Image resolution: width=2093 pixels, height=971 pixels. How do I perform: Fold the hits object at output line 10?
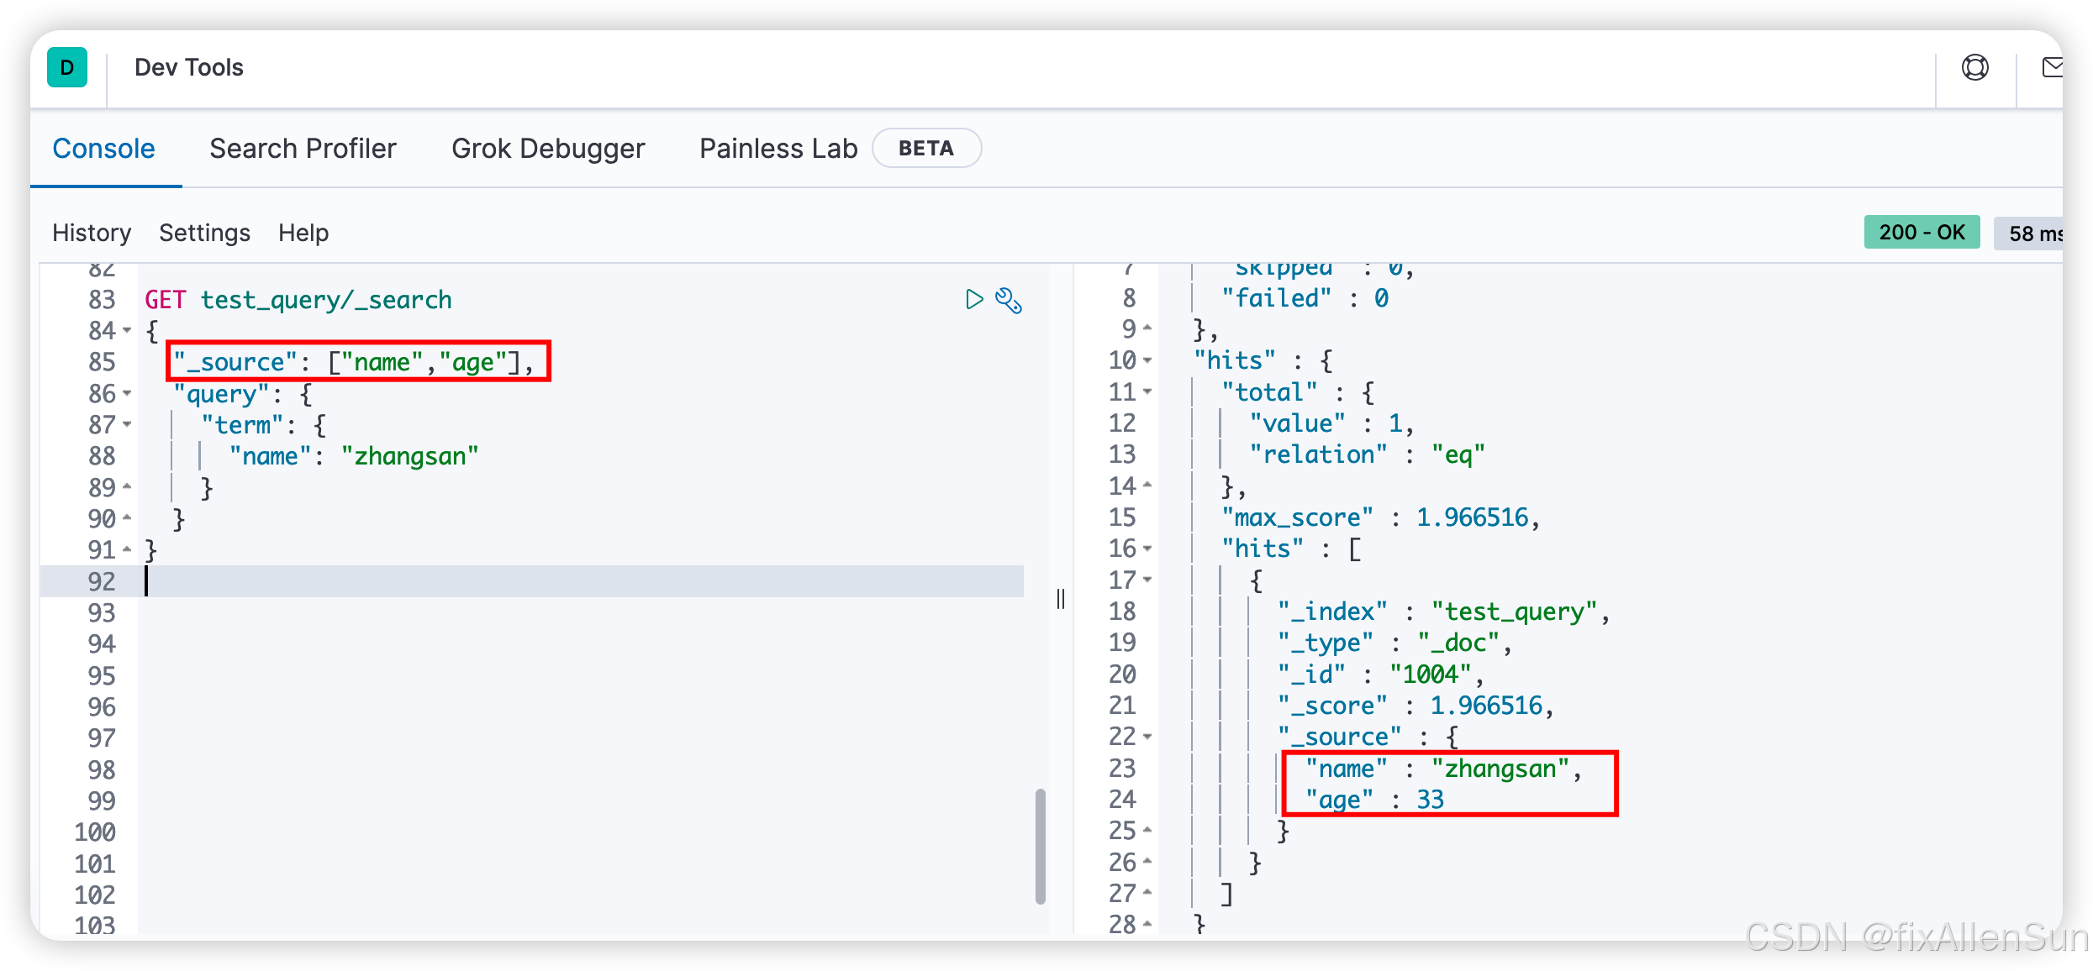click(x=1147, y=361)
